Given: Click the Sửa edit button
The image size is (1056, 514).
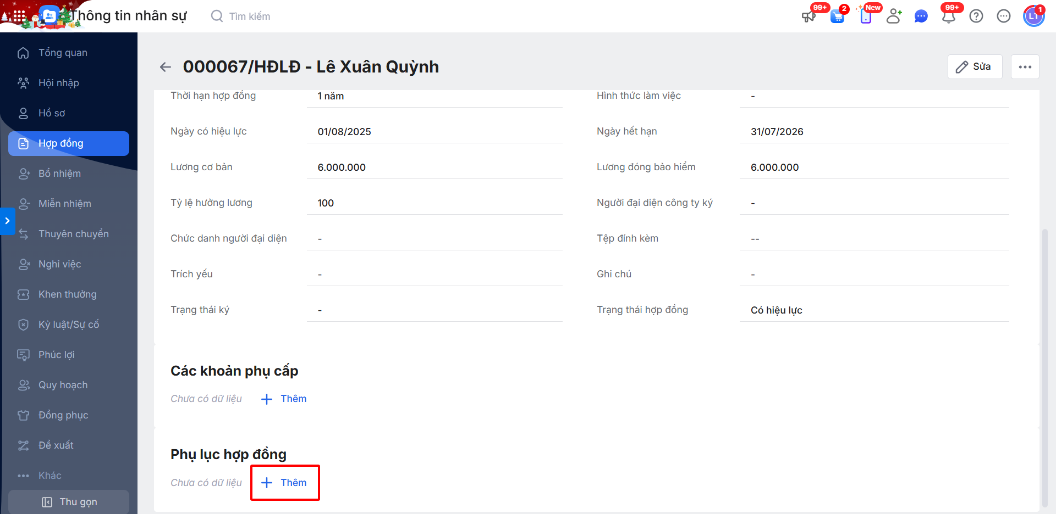Looking at the screenshot, I should coord(975,67).
